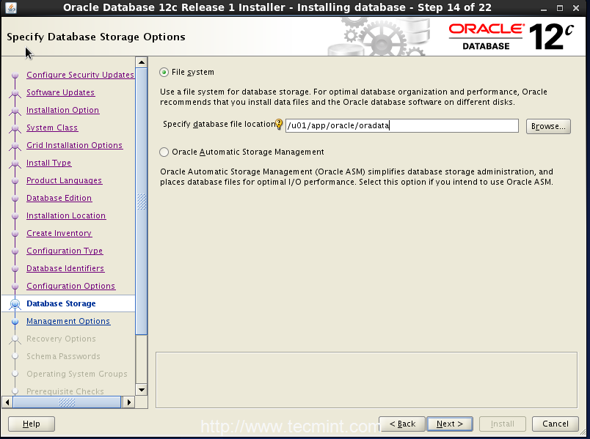Jump to Installation Option step
This screenshot has width=590, height=439.
pos(63,110)
